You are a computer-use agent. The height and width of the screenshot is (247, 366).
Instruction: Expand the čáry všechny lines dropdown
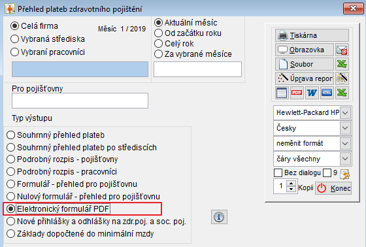click(x=345, y=159)
